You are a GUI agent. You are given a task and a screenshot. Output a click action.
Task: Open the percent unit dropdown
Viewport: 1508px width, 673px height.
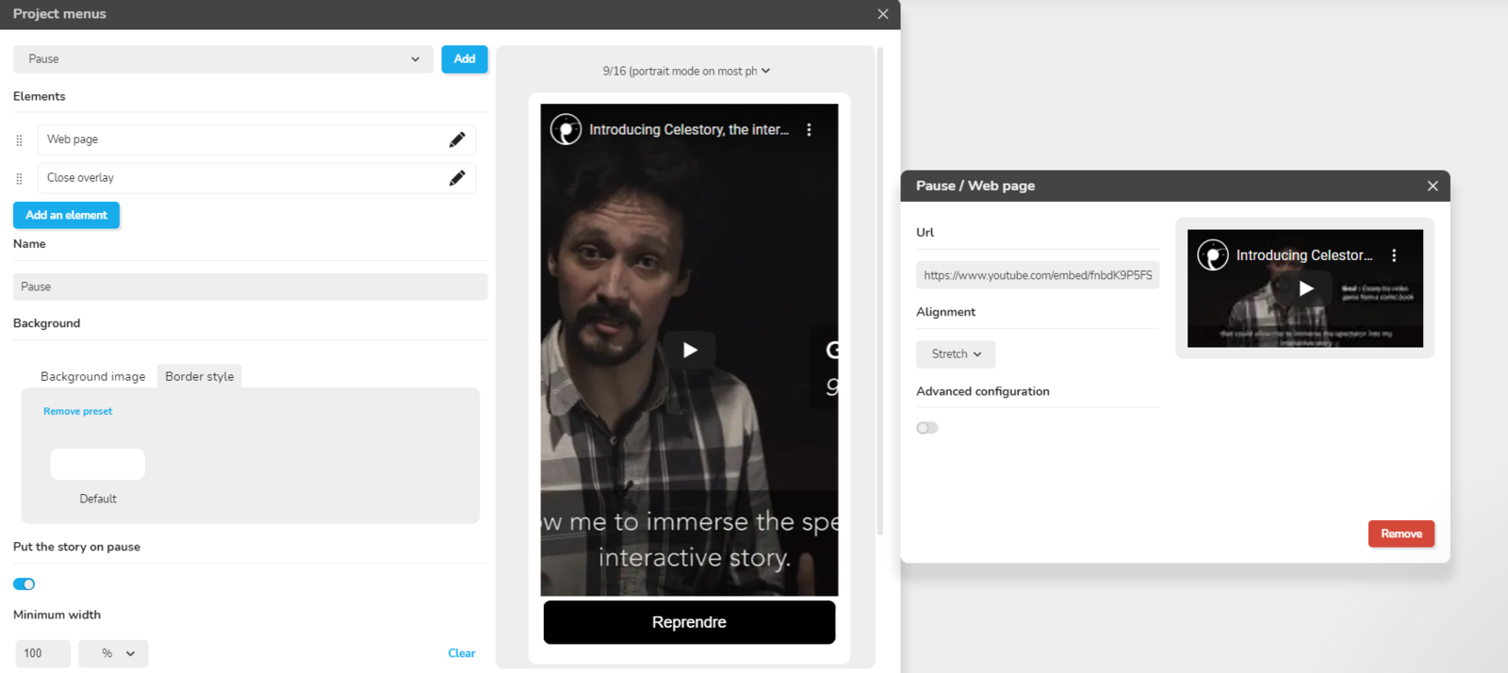(x=113, y=653)
